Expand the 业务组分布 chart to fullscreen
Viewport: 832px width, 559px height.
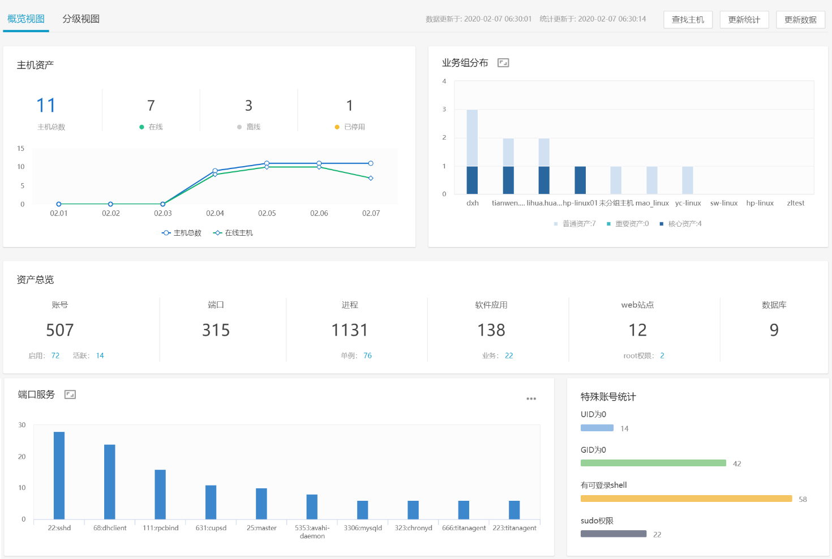pos(503,63)
